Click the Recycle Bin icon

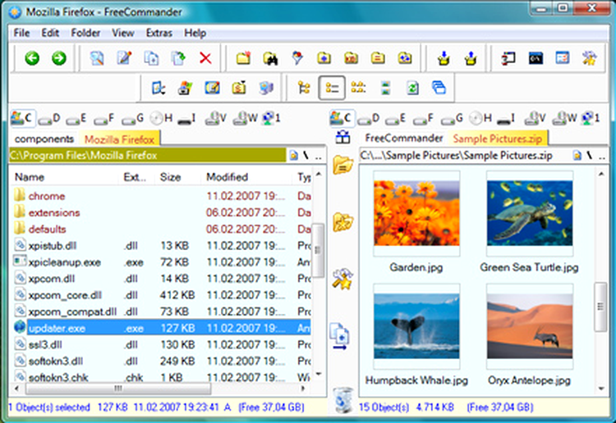click(x=343, y=400)
